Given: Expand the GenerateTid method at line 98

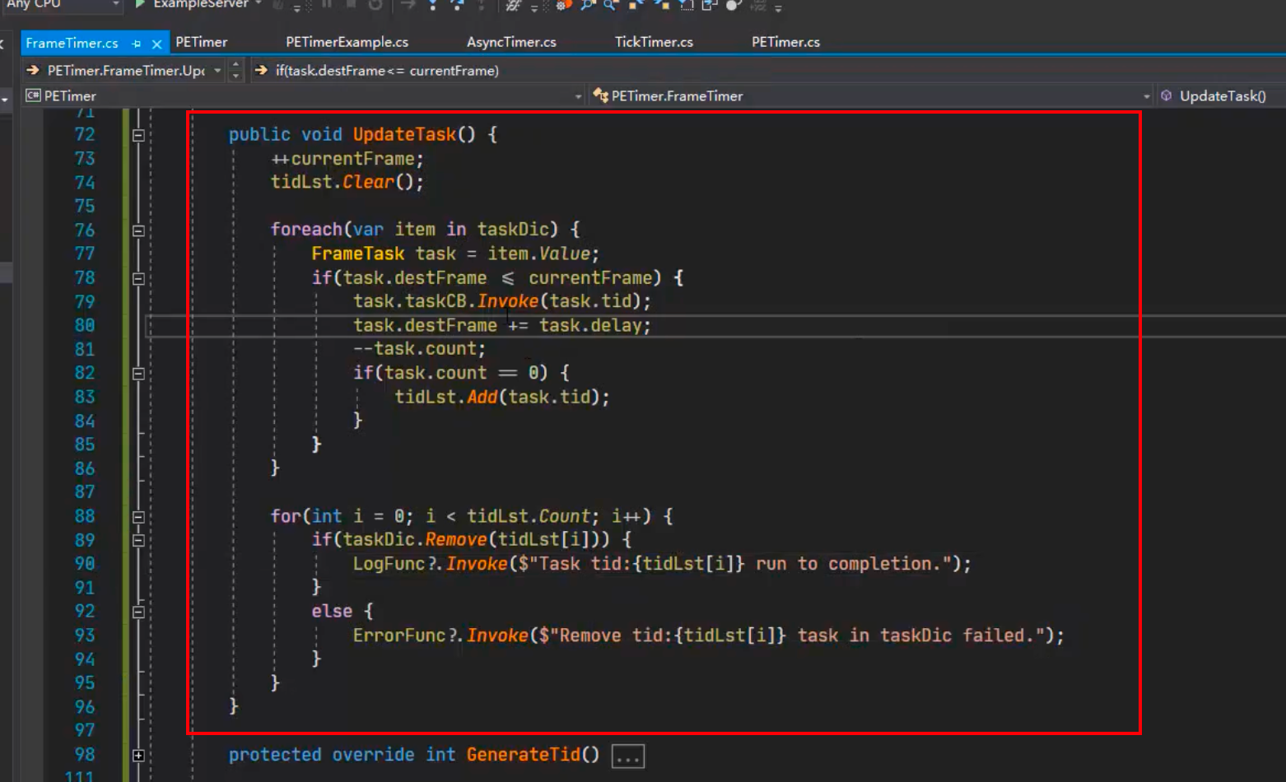Looking at the screenshot, I should [x=138, y=756].
